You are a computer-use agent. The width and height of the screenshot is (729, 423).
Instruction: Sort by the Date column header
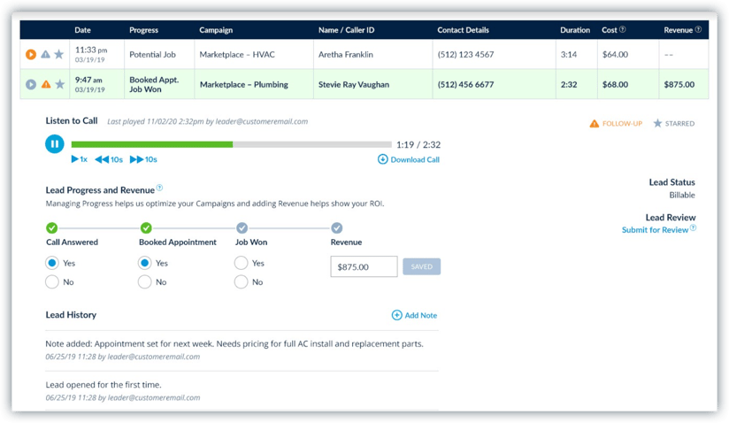click(x=83, y=30)
